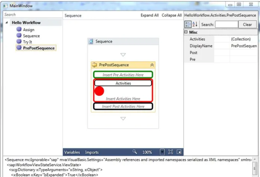Click the toolbox Search field
Screen dimensions: 260x177
[33, 14]
